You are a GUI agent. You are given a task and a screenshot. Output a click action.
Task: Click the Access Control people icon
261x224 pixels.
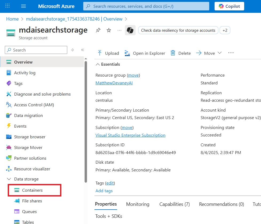click(9, 105)
